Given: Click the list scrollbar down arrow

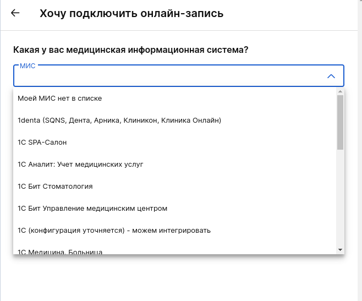Looking at the screenshot, I should click(340, 250).
